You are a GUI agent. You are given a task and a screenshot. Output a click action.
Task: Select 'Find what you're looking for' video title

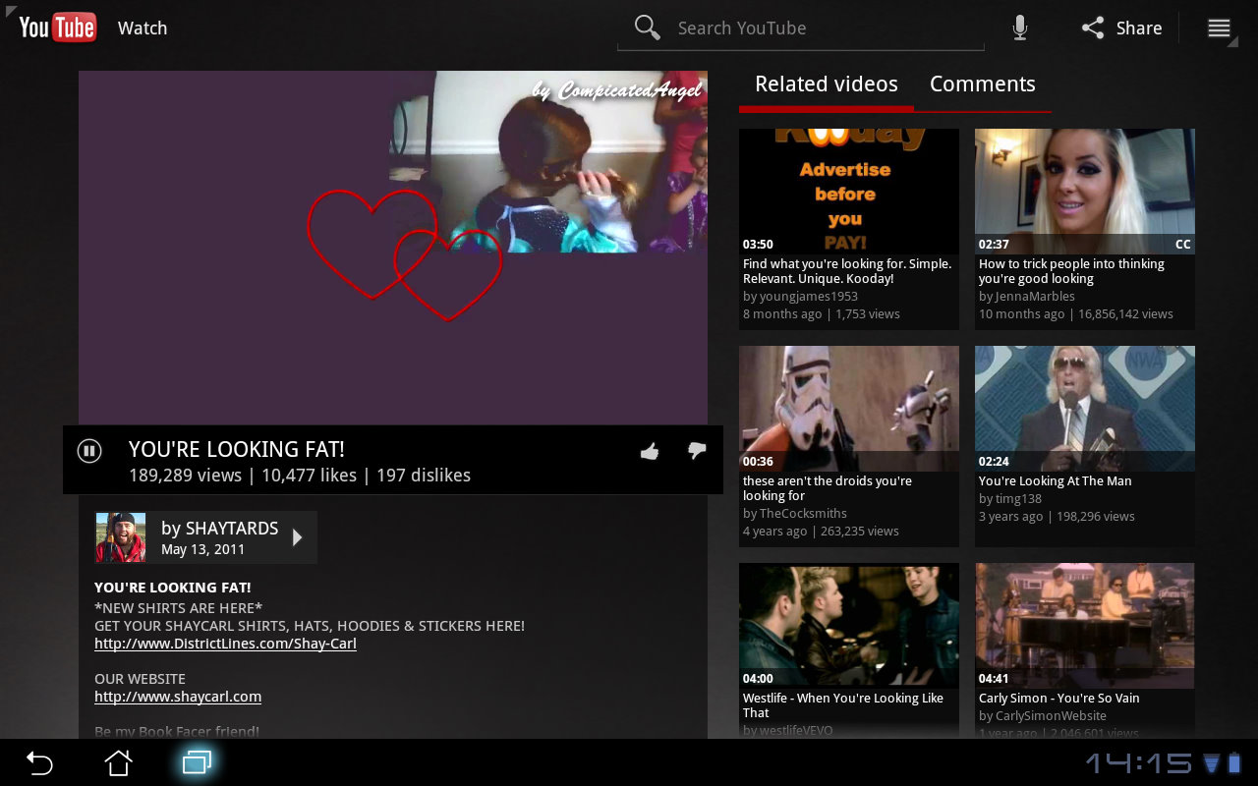[x=847, y=271]
